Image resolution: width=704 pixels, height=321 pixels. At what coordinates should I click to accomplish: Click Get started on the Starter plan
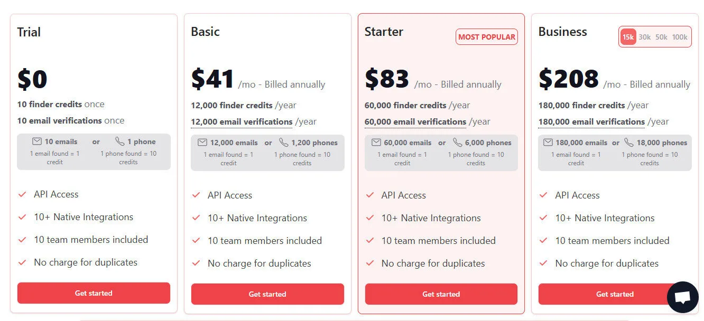(x=441, y=294)
